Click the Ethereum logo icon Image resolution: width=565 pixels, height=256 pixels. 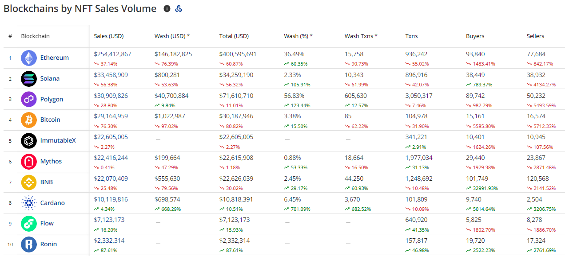pyautogui.click(x=29, y=58)
